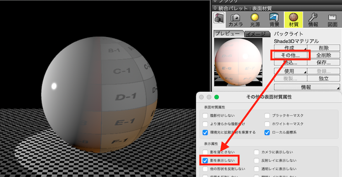Select the 材質 (Material) palette icon
Viewport: 342px width, 177px height.
click(293, 20)
